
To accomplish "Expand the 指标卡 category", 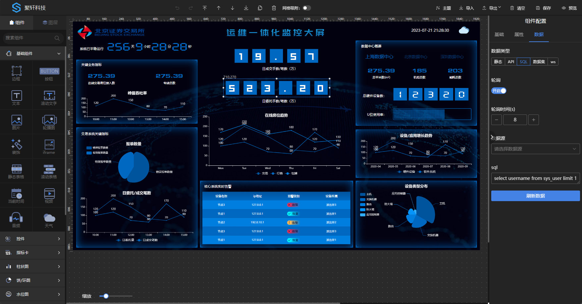I will click(x=33, y=252).
